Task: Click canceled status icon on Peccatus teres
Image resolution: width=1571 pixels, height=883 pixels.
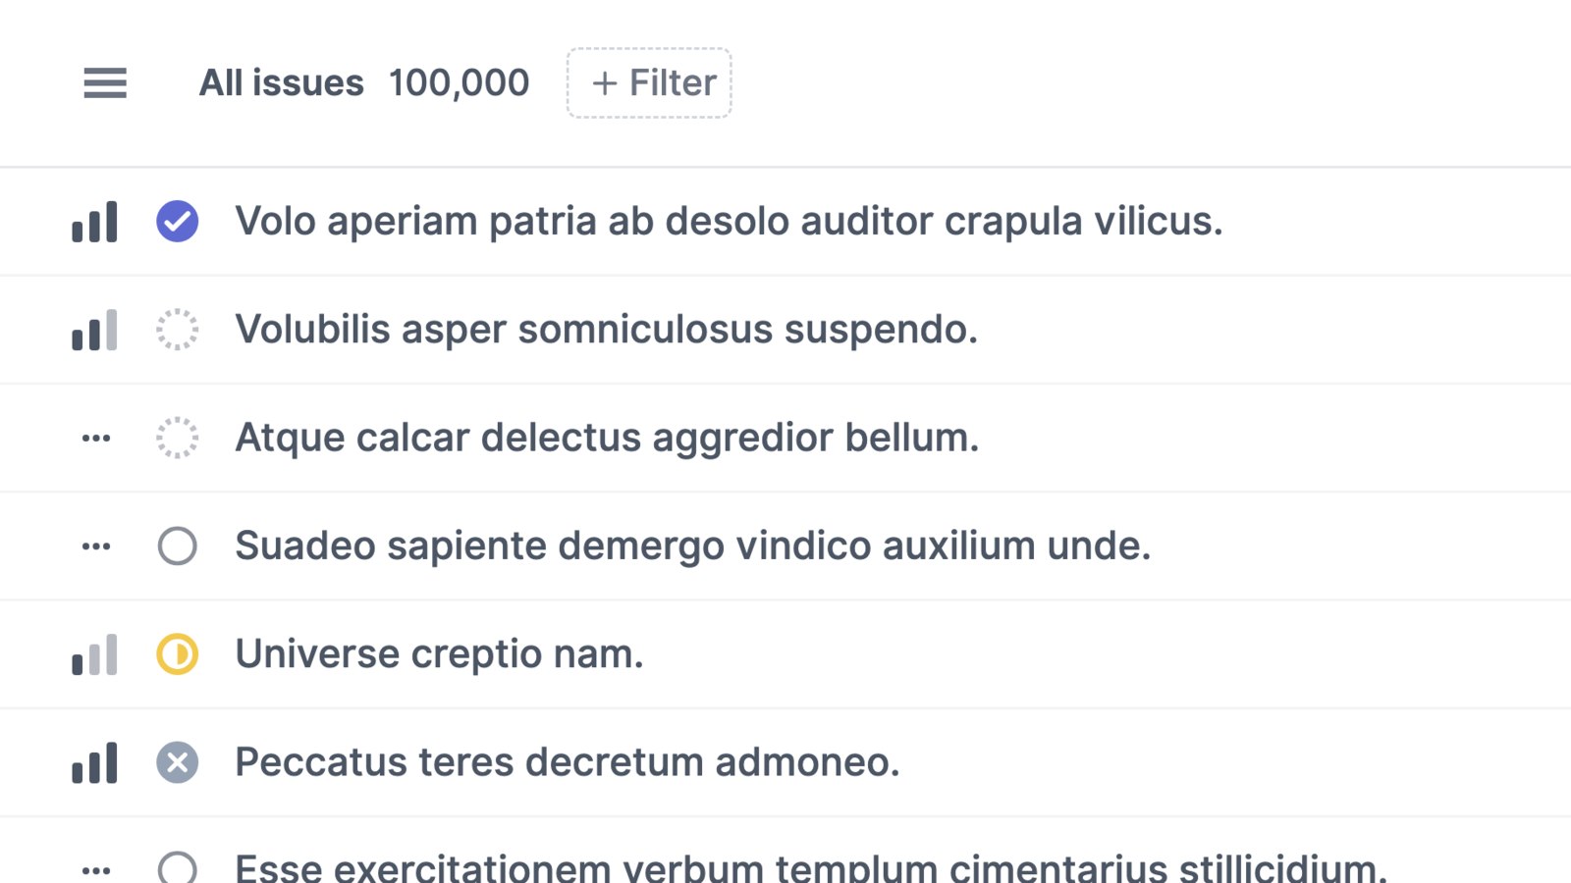Action: 178,762
